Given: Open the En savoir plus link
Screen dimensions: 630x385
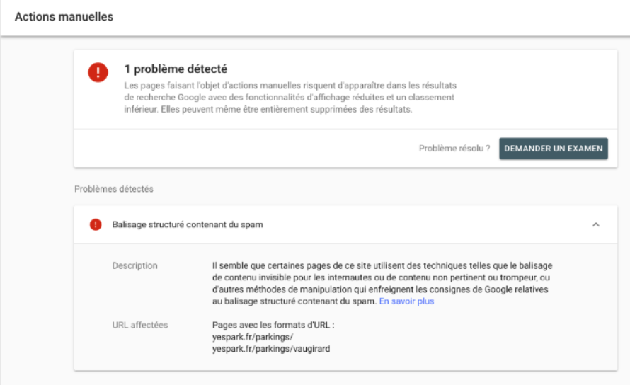Looking at the screenshot, I should click(x=406, y=301).
